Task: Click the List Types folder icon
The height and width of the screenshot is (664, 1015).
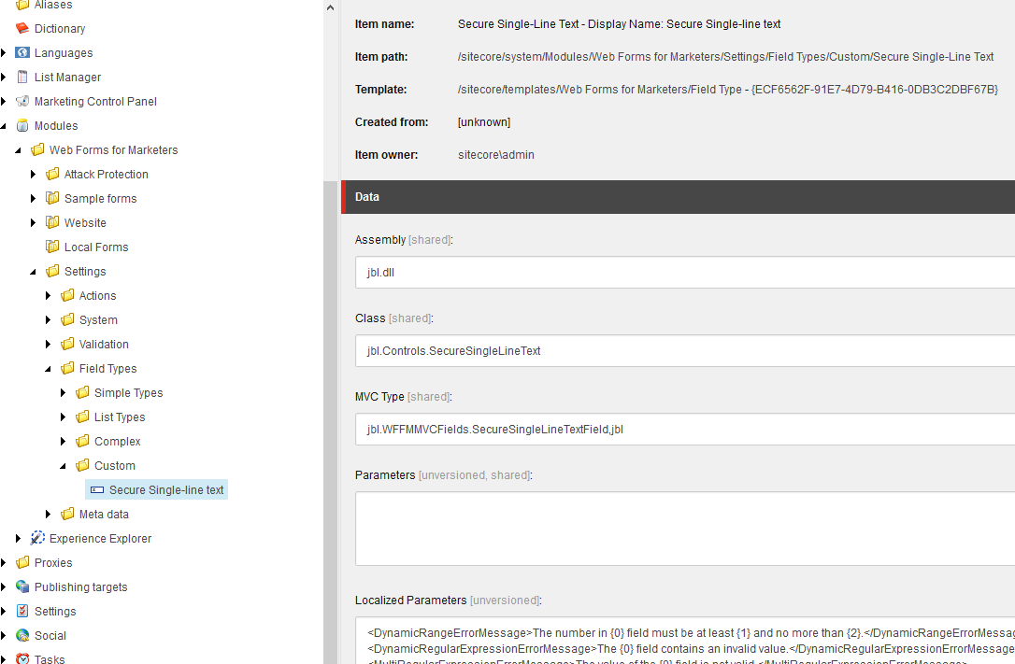Action: [82, 417]
